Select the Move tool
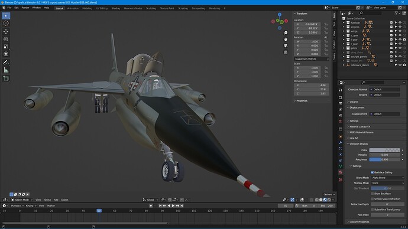 click(x=6, y=31)
